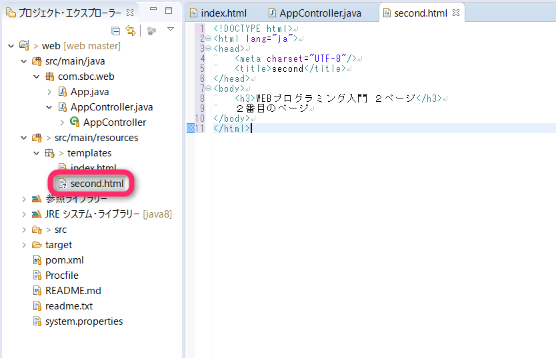Image resolution: width=556 pixels, height=358 pixels.
Task: Expand the target folder node
Action: coord(24,245)
